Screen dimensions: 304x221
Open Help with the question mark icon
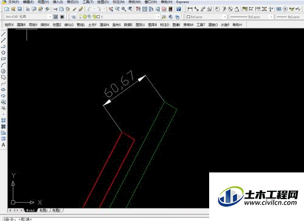pyautogui.click(x=179, y=9)
